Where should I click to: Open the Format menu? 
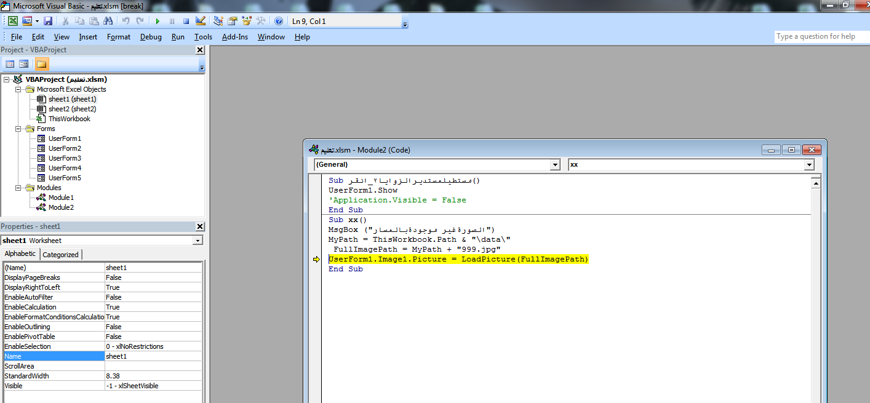point(119,37)
